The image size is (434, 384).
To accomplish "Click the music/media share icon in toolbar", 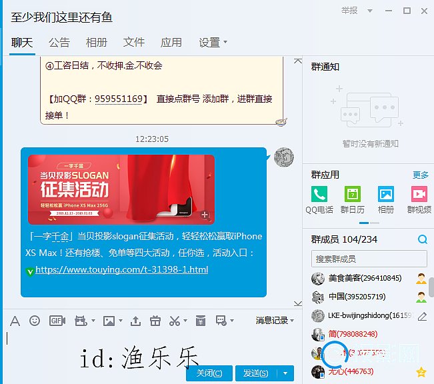I will pyautogui.click(x=81, y=321).
